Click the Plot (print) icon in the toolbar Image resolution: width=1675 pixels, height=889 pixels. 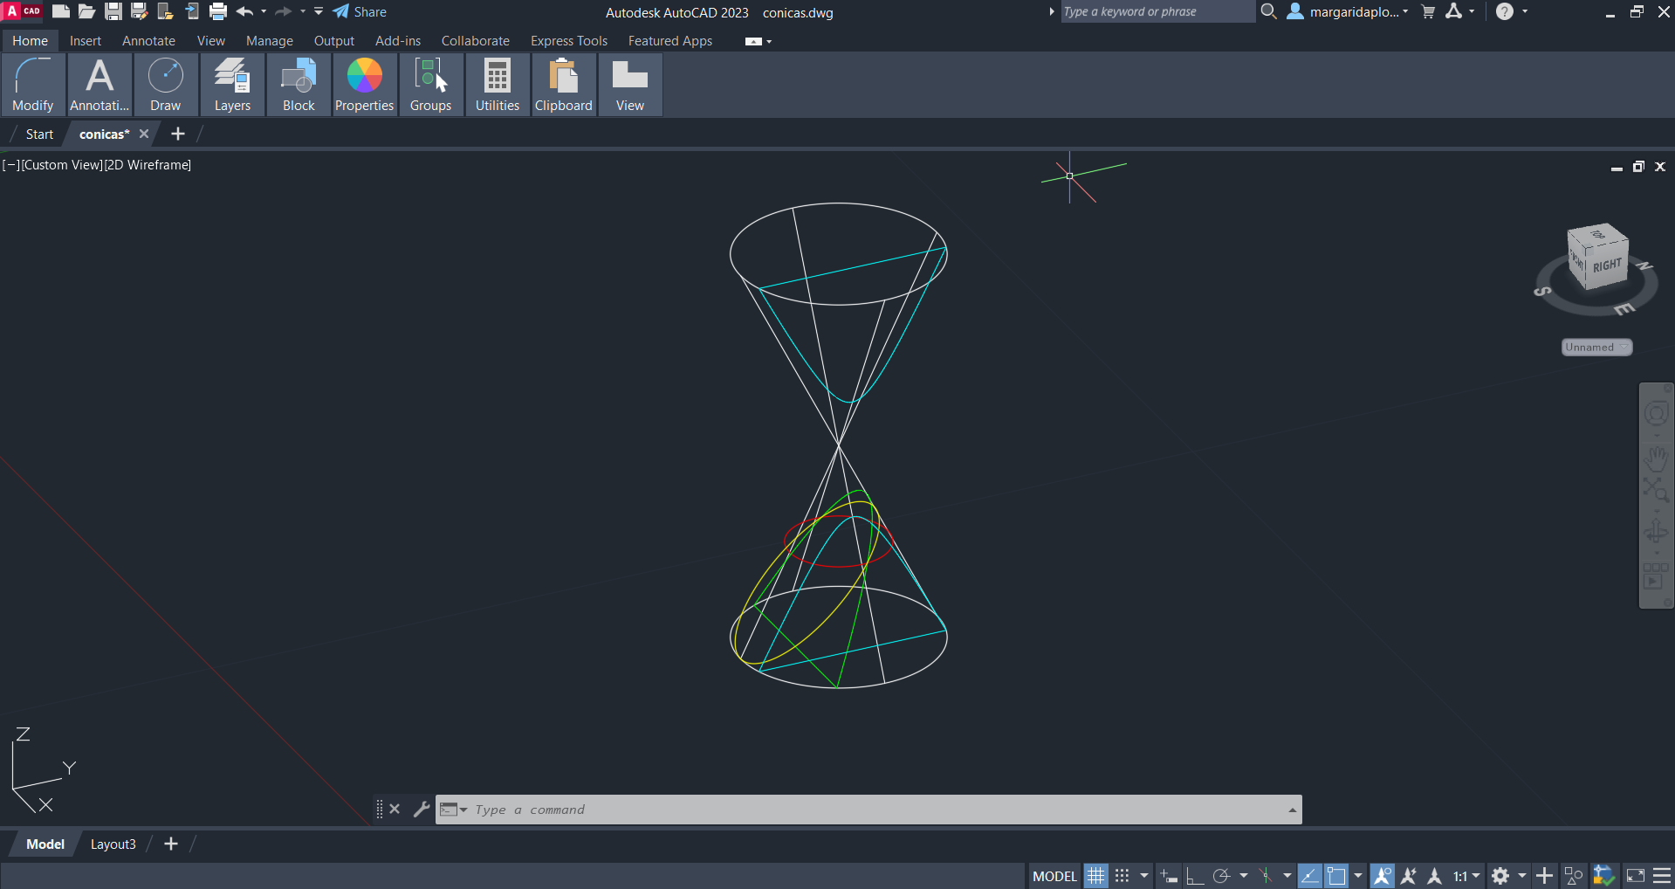pos(218,12)
